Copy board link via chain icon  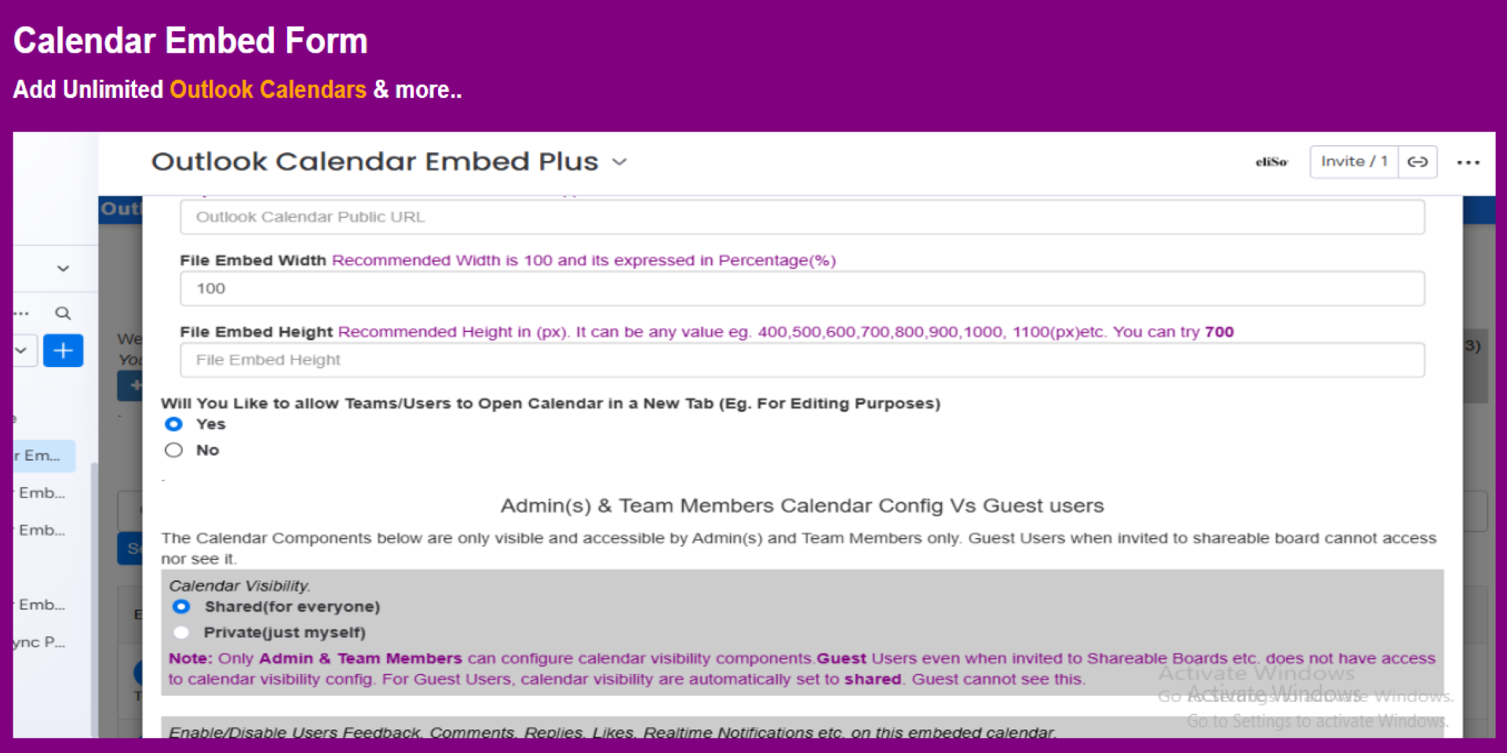(x=1418, y=162)
